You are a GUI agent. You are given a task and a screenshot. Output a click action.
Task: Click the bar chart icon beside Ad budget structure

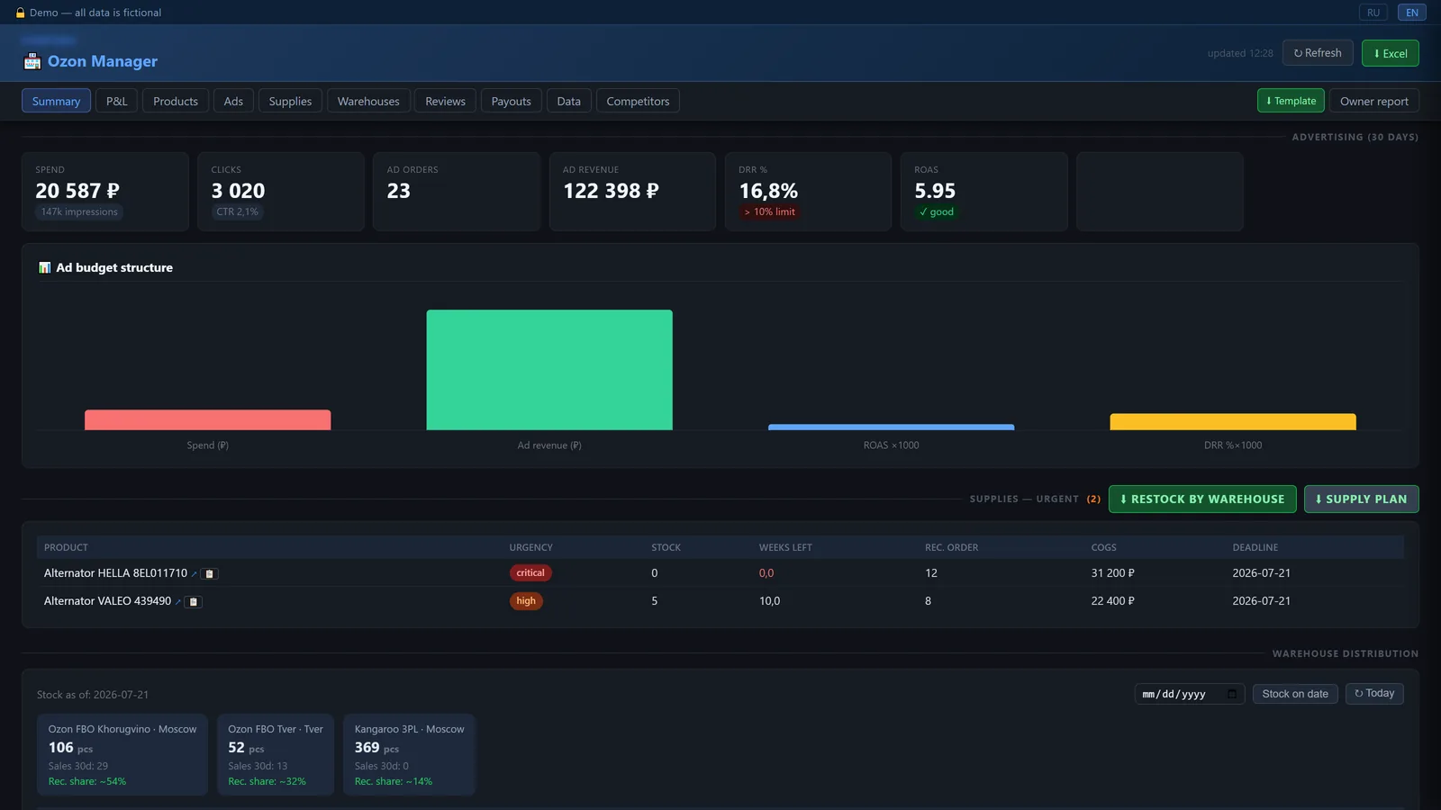[45, 267]
